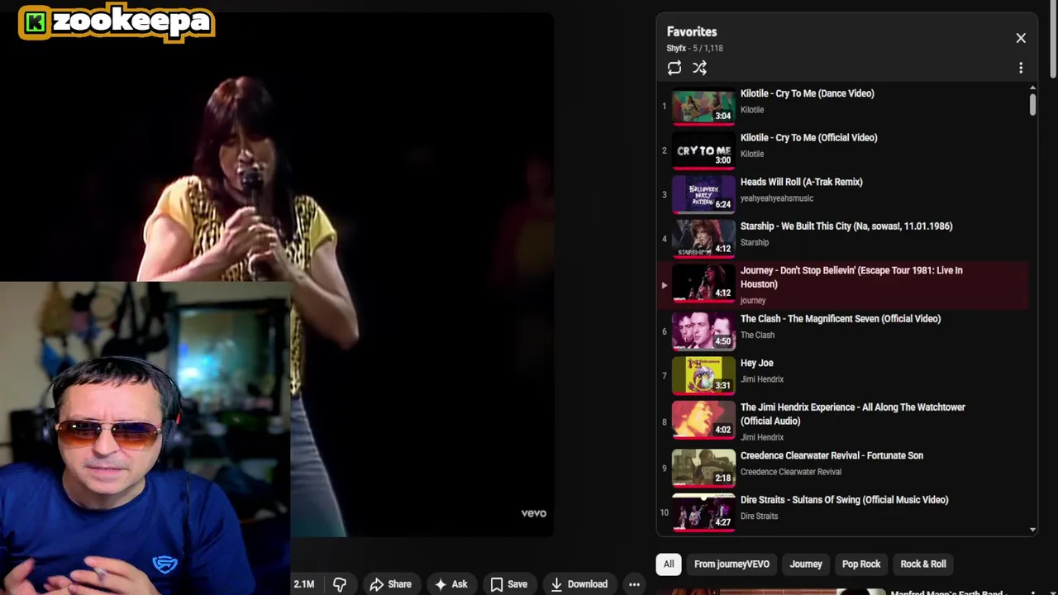Select the Rock & Roll chip
Screen dimensions: 1058x595
pyautogui.click(x=923, y=564)
